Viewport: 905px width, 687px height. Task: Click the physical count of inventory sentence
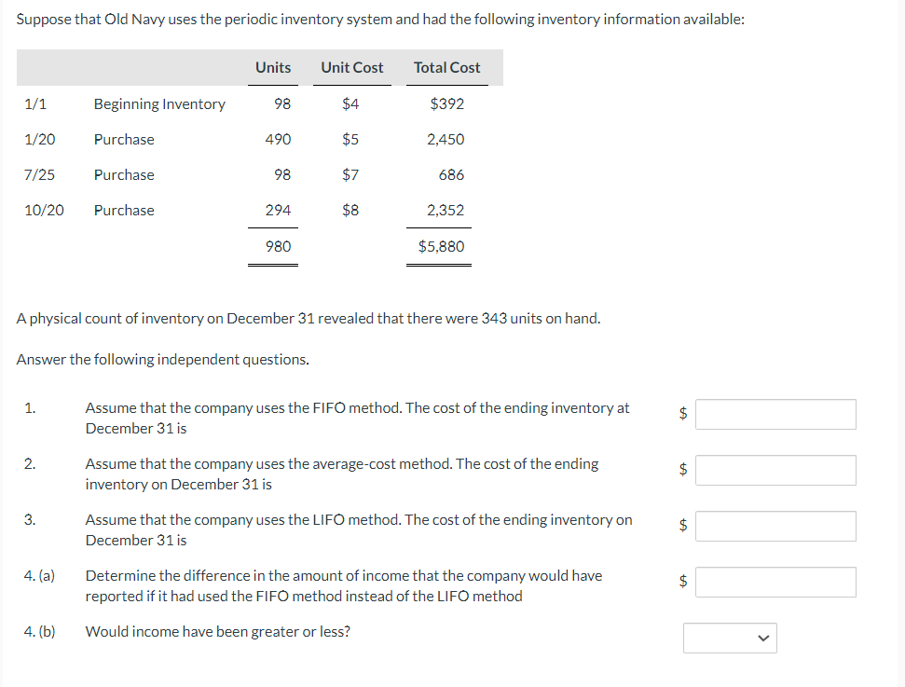(309, 319)
